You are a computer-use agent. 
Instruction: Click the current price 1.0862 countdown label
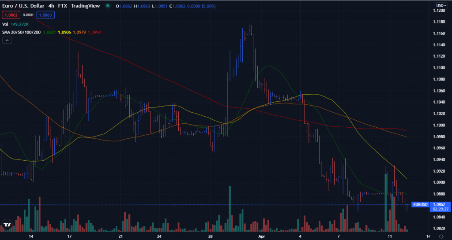440,207
